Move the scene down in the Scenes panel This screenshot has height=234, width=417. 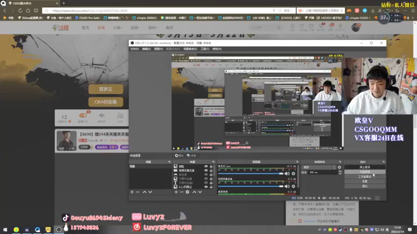[x=150, y=192]
